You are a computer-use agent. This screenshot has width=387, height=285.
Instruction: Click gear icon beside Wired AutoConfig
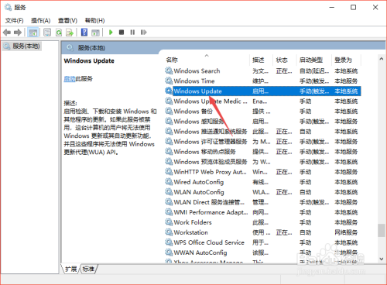pyautogui.click(x=169, y=182)
